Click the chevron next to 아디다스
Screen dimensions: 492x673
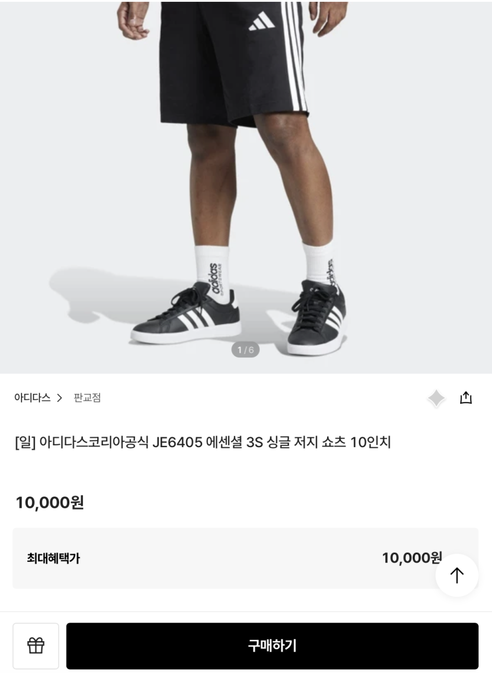click(x=59, y=398)
